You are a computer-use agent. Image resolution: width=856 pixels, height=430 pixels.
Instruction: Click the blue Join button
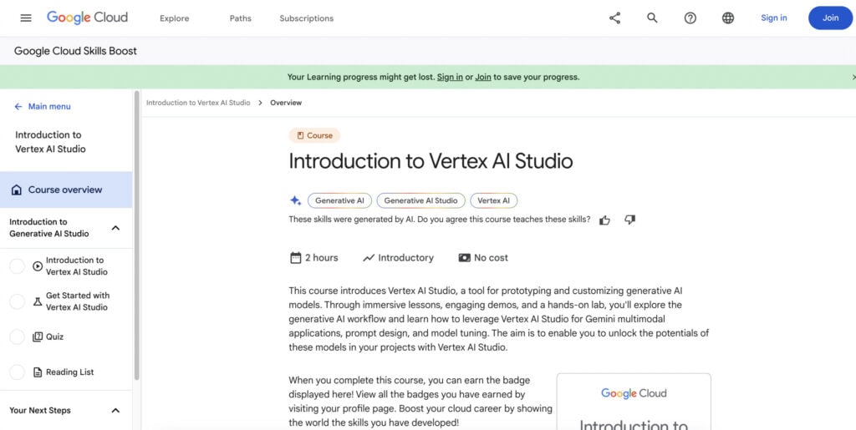click(830, 18)
